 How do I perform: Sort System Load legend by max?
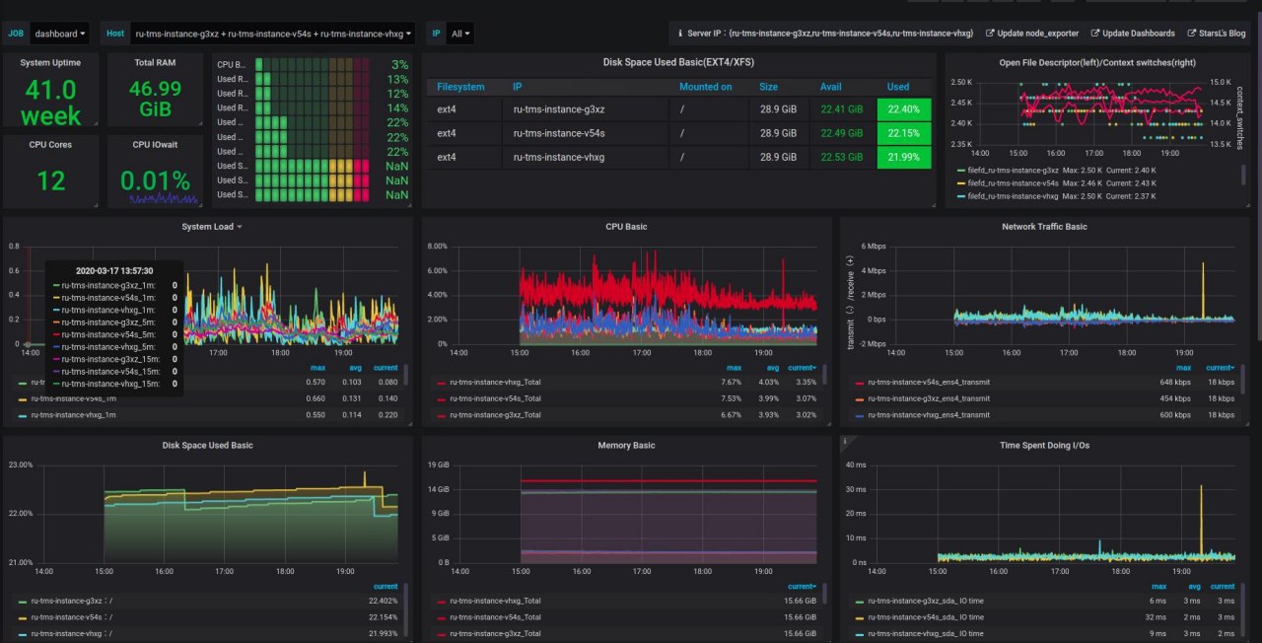pyautogui.click(x=319, y=368)
